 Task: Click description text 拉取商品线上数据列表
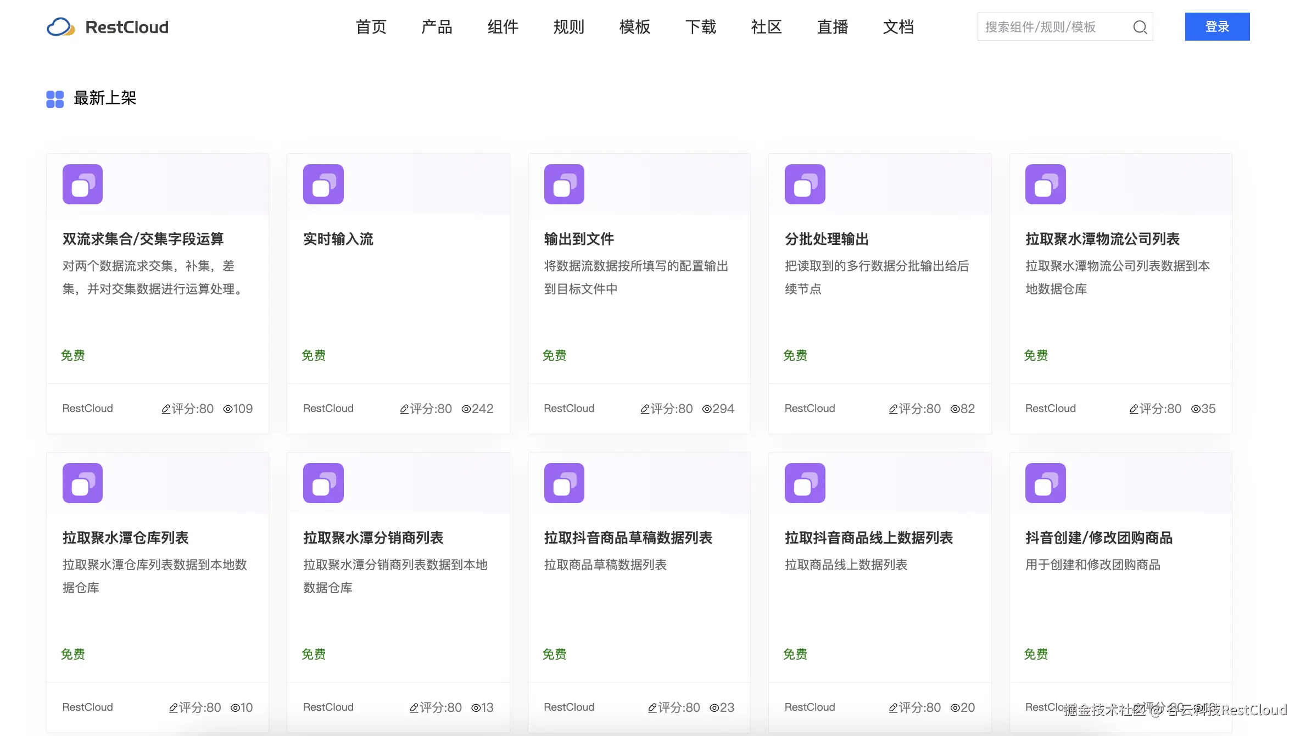(846, 565)
